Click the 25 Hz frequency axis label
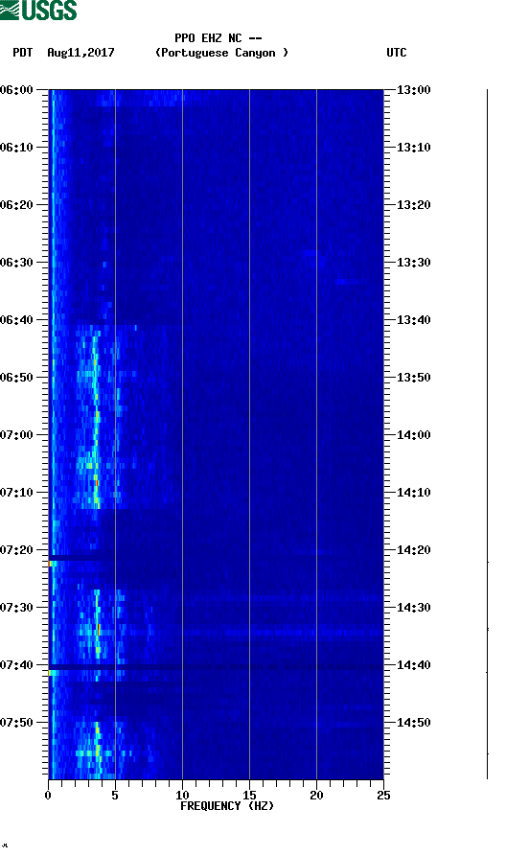The image size is (529, 856). point(383,795)
